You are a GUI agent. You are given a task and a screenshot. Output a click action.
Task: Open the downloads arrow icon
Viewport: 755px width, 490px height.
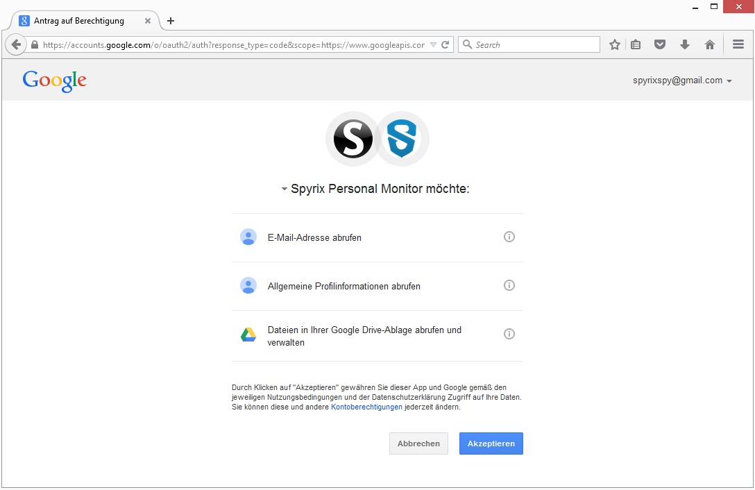click(685, 45)
